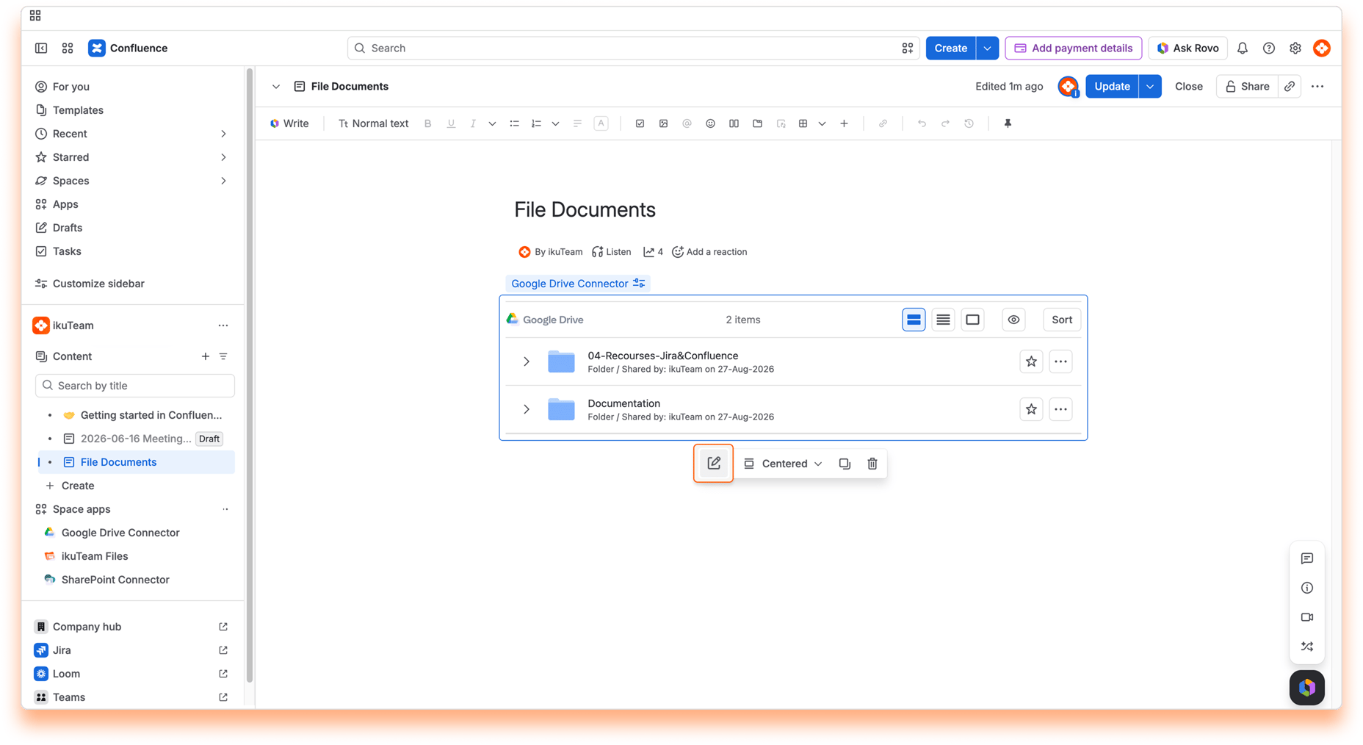Toggle the eye preview button in Google Drive
This screenshot has height=745, width=1363.
click(1013, 320)
